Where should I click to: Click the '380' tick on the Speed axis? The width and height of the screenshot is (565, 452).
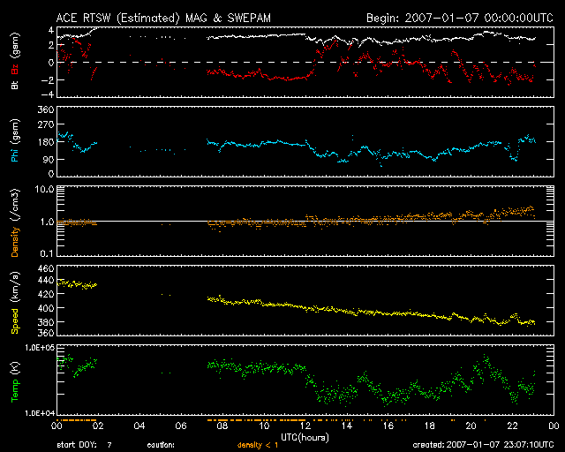[46, 321]
